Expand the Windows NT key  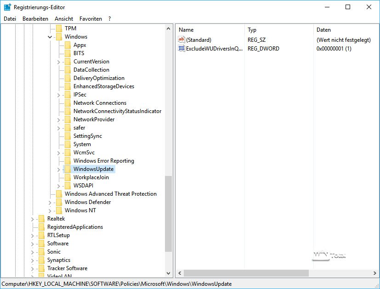coord(50,211)
